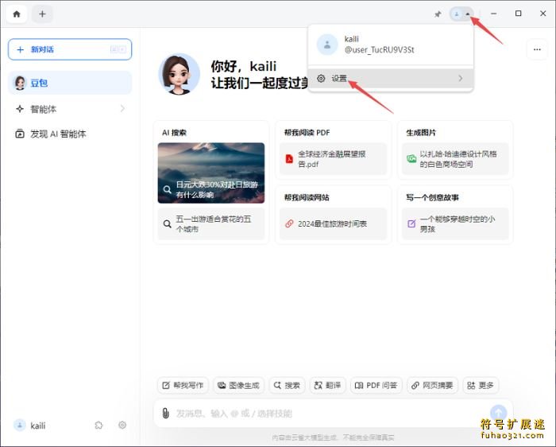Open the three-dot more options button
Viewport: 556px width, 447px height.
(x=537, y=49)
